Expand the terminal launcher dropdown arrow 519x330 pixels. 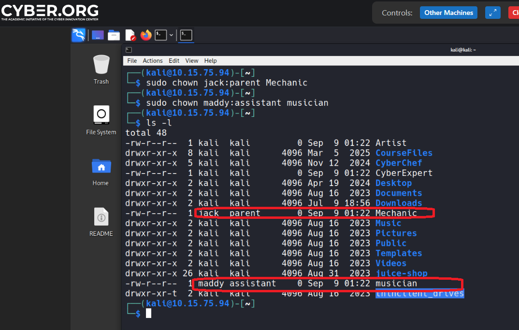pos(171,35)
